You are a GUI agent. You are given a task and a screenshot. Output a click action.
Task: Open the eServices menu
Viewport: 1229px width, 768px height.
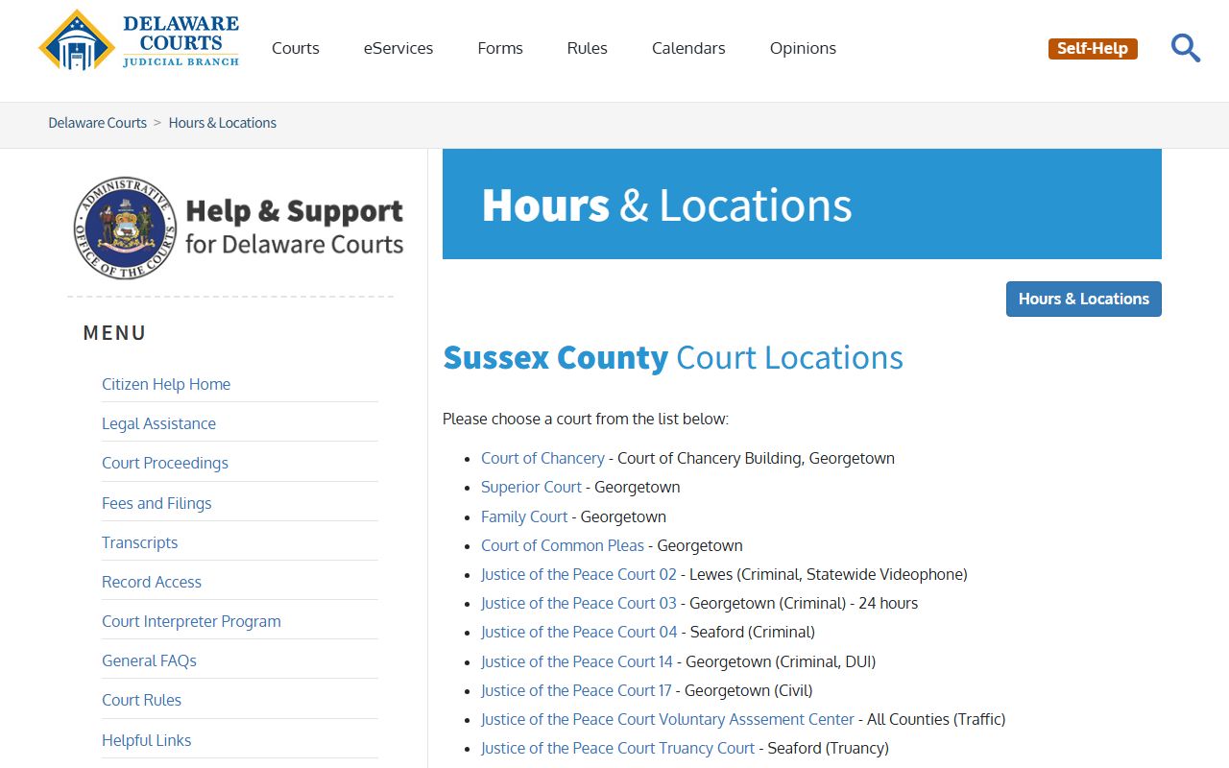(x=398, y=48)
